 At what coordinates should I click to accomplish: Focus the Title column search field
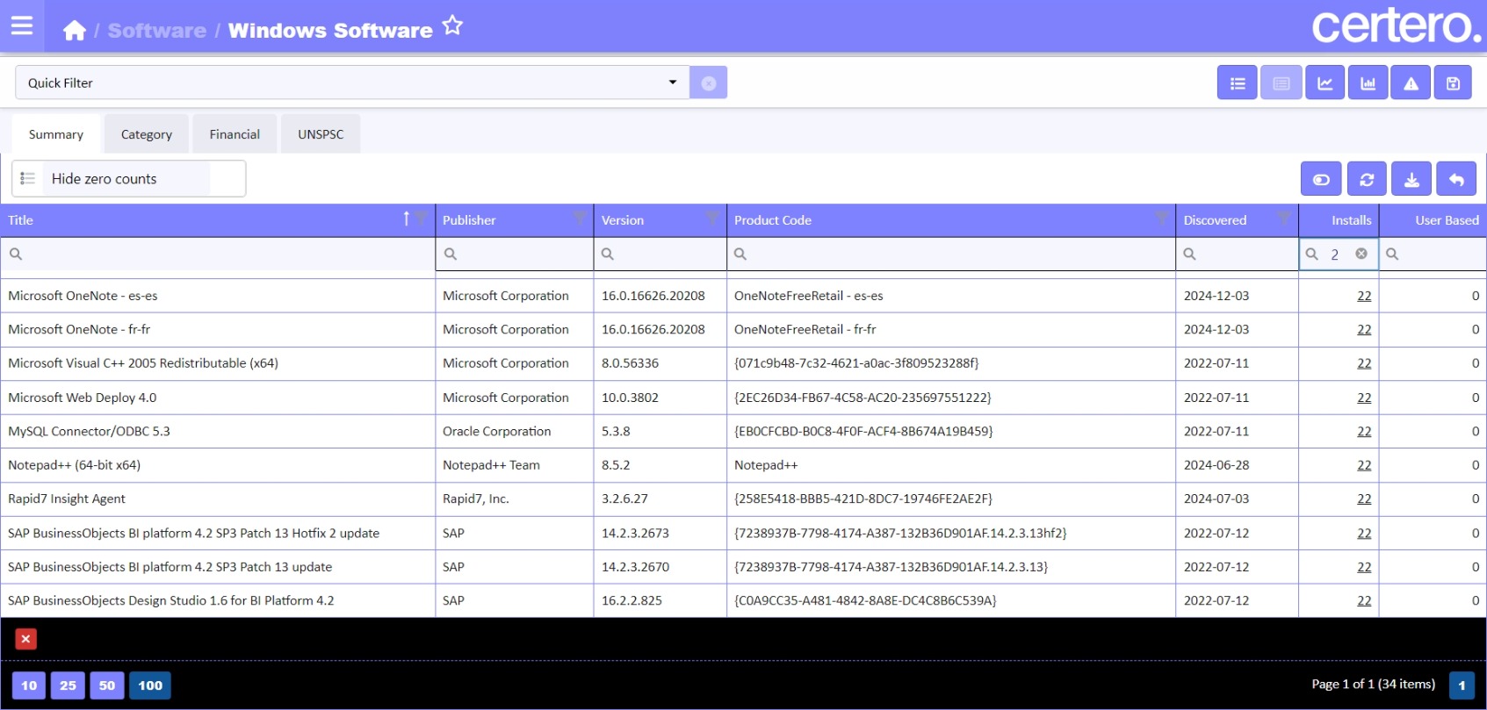click(218, 254)
